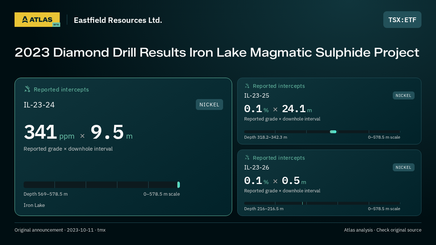
Task: Click the Reported intercepts heading in IL-23-26 card
Action: [x=279, y=158]
